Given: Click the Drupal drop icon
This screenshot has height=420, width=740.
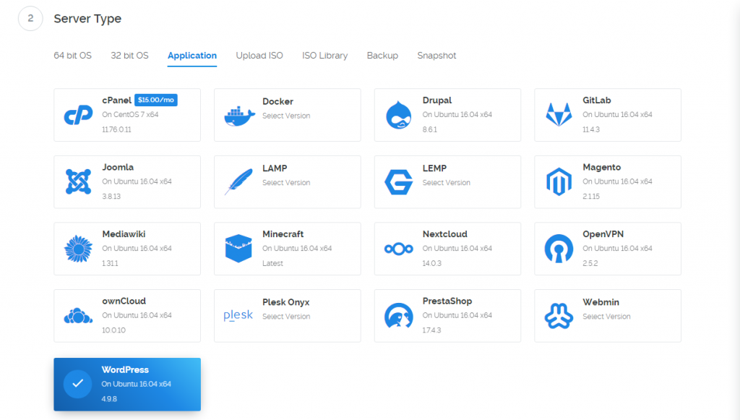Looking at the screenshot, I should [399, 115].
